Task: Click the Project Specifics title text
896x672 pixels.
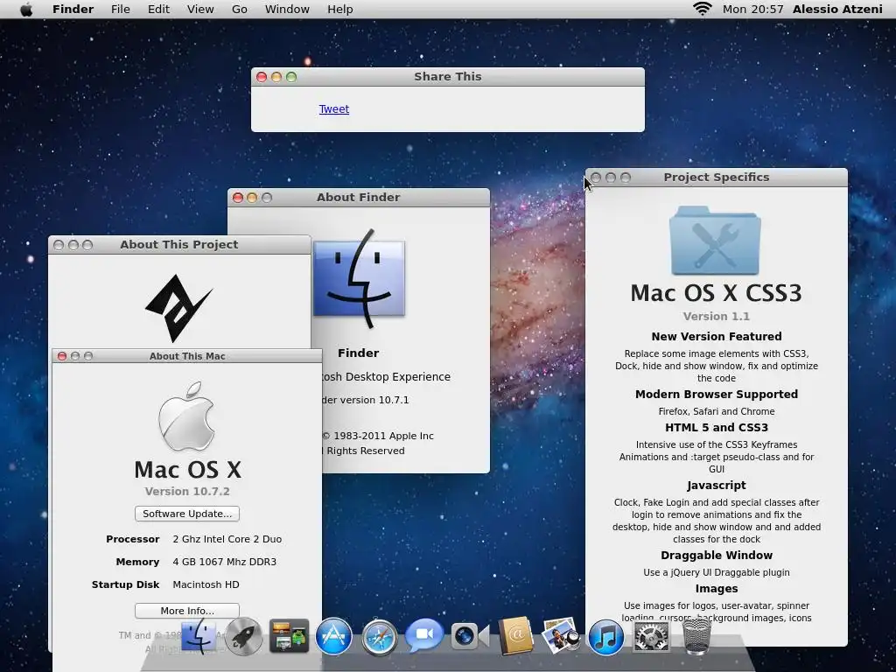Action: (x=717, y=177)
